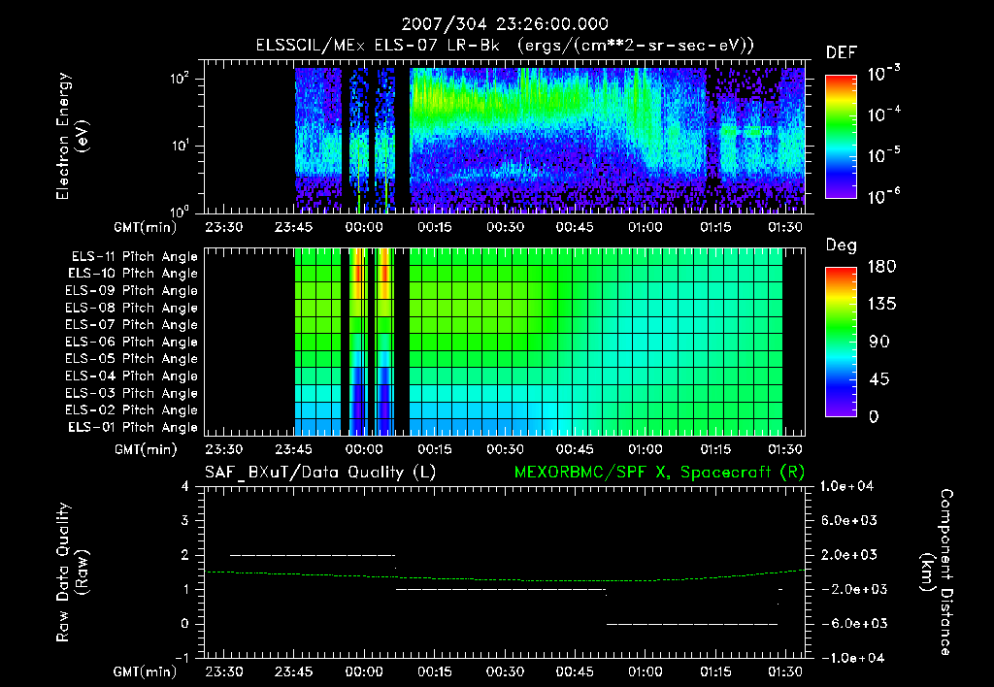Click the SAF_BXuT/Data Quality (L) legend label
The height and width of the screenshot is (687, 994).
(320, 473)
